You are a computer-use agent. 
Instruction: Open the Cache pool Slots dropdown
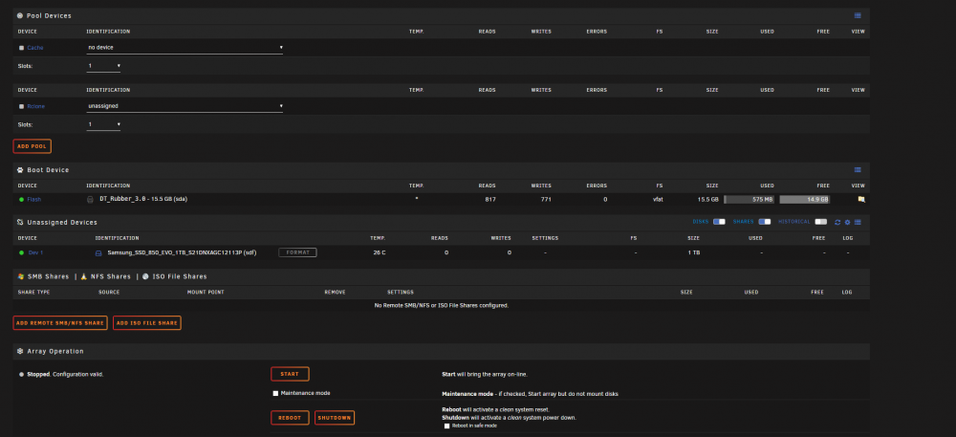pyautogui.click(x=103, y=65)
